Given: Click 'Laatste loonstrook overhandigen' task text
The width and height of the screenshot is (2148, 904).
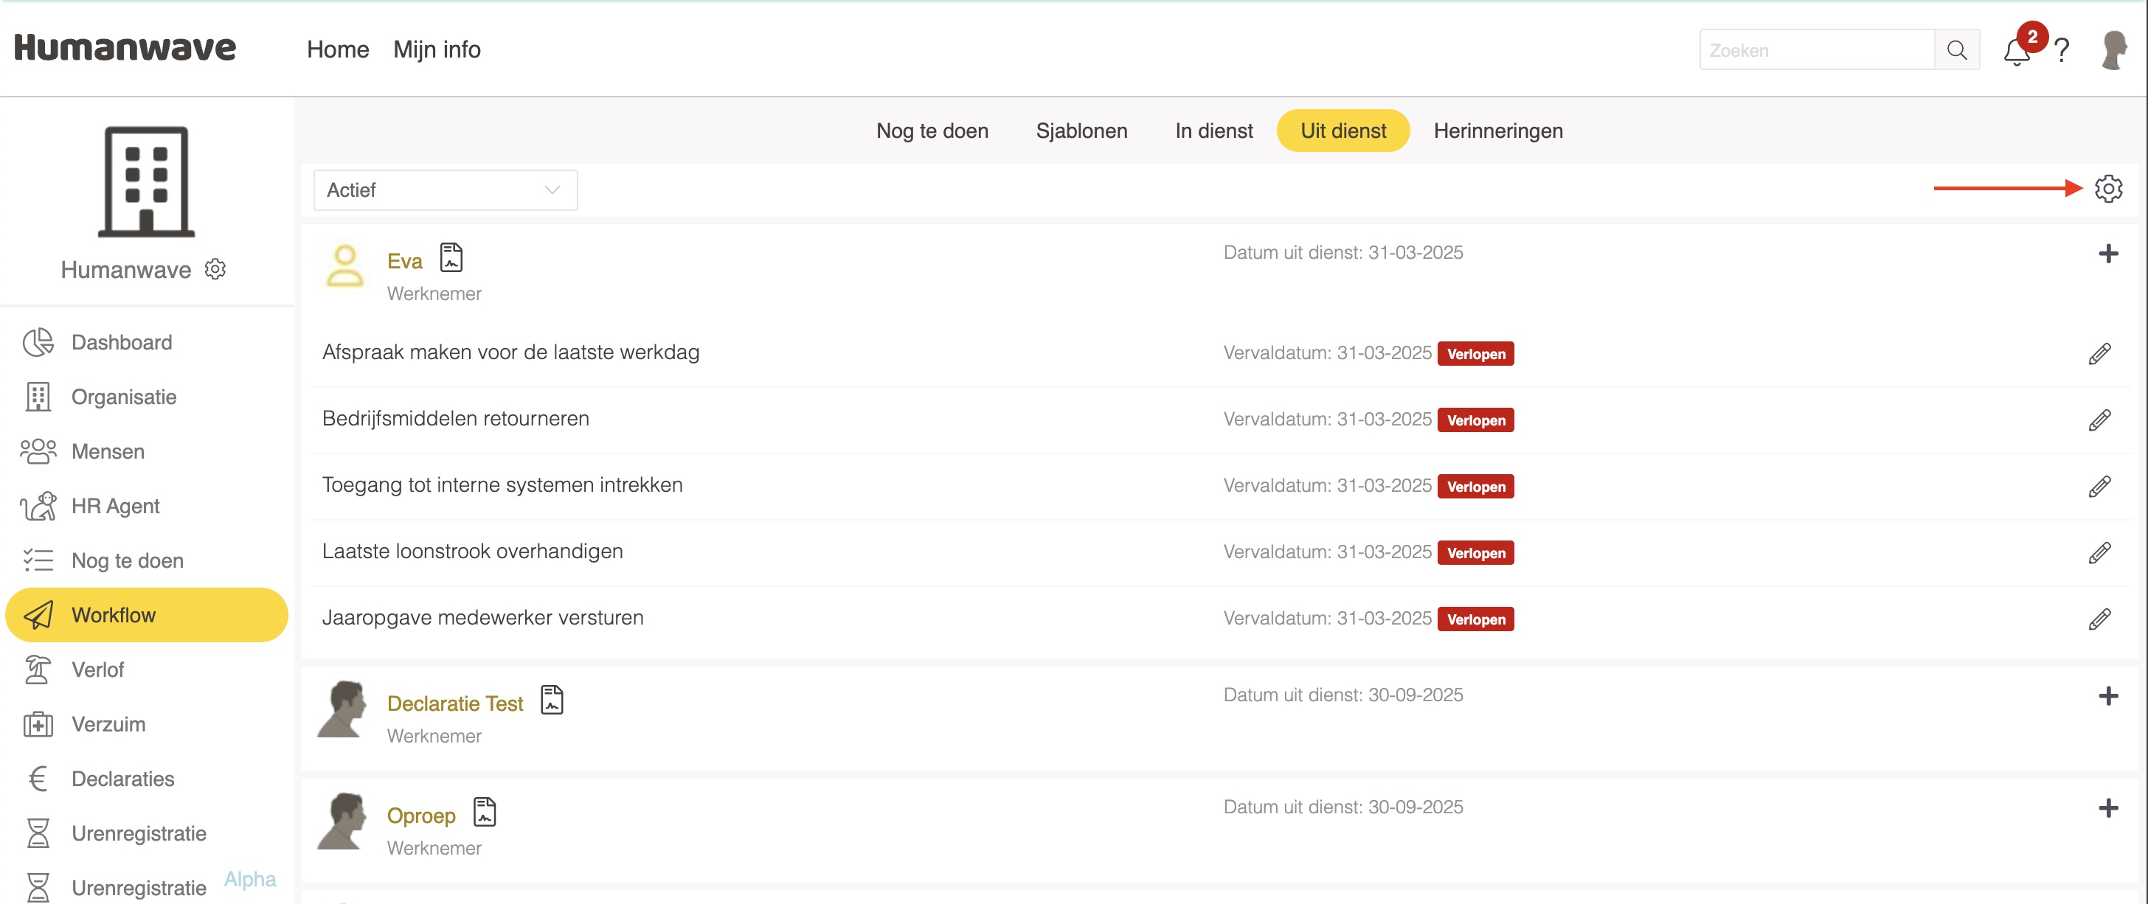Looking at the screenshot, I should point(472,552).
